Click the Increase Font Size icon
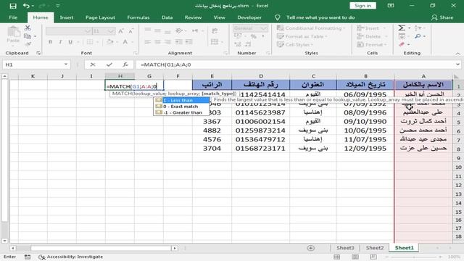Image resolution: width=464 pixels, height=261 pixels. point(121,31)
